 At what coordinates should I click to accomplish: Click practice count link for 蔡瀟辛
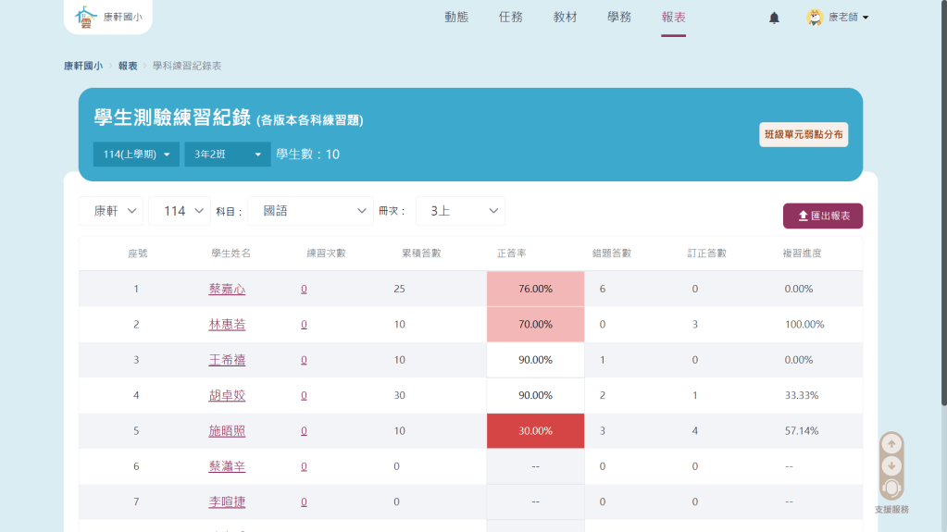304,467
